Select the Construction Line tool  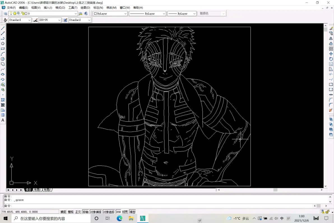tap(3, 33)
